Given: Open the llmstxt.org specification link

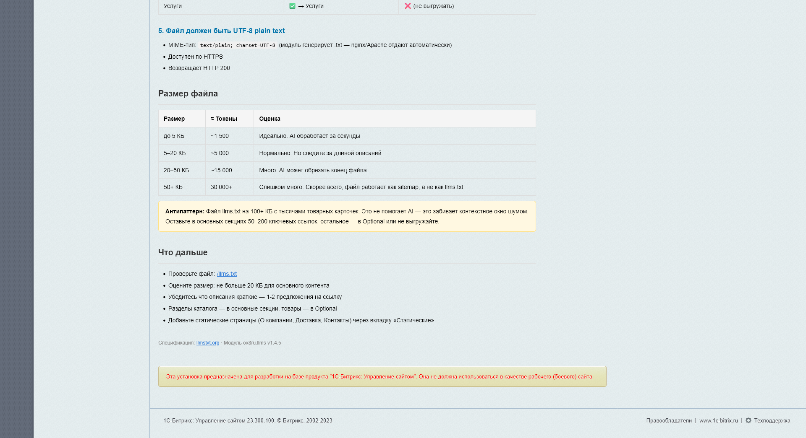Looking at the screenshot, I should pyautogui.click(x=208, y=342).
